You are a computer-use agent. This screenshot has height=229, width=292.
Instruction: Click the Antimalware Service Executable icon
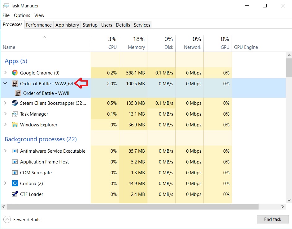[15, 151]
